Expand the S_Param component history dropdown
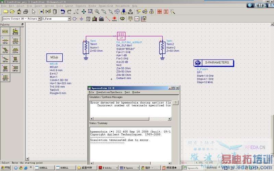The width and height of the screenshot is (274, 171). coord(69,19)
